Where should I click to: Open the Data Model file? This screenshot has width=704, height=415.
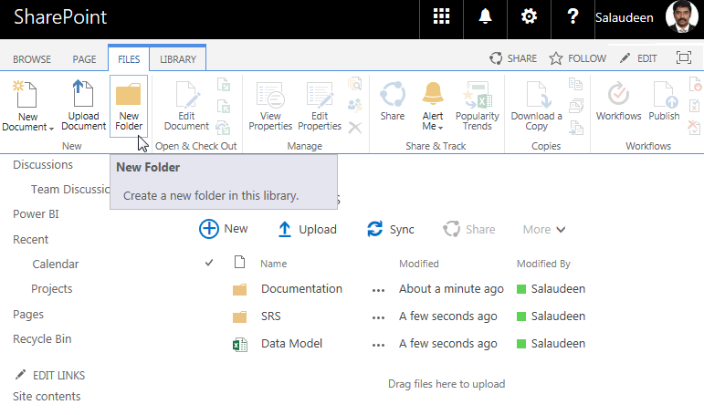click(x=291, y=344)
